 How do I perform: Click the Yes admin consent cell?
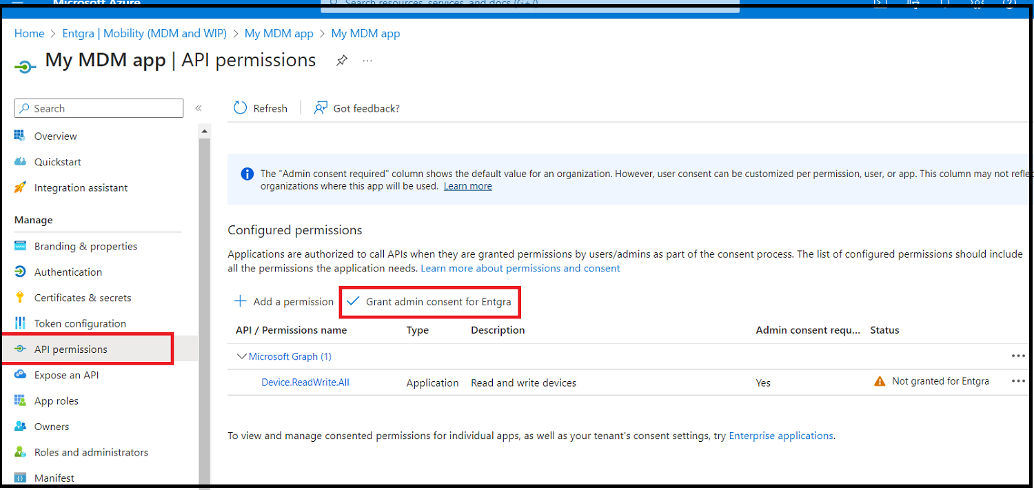(x=763, y=382)
